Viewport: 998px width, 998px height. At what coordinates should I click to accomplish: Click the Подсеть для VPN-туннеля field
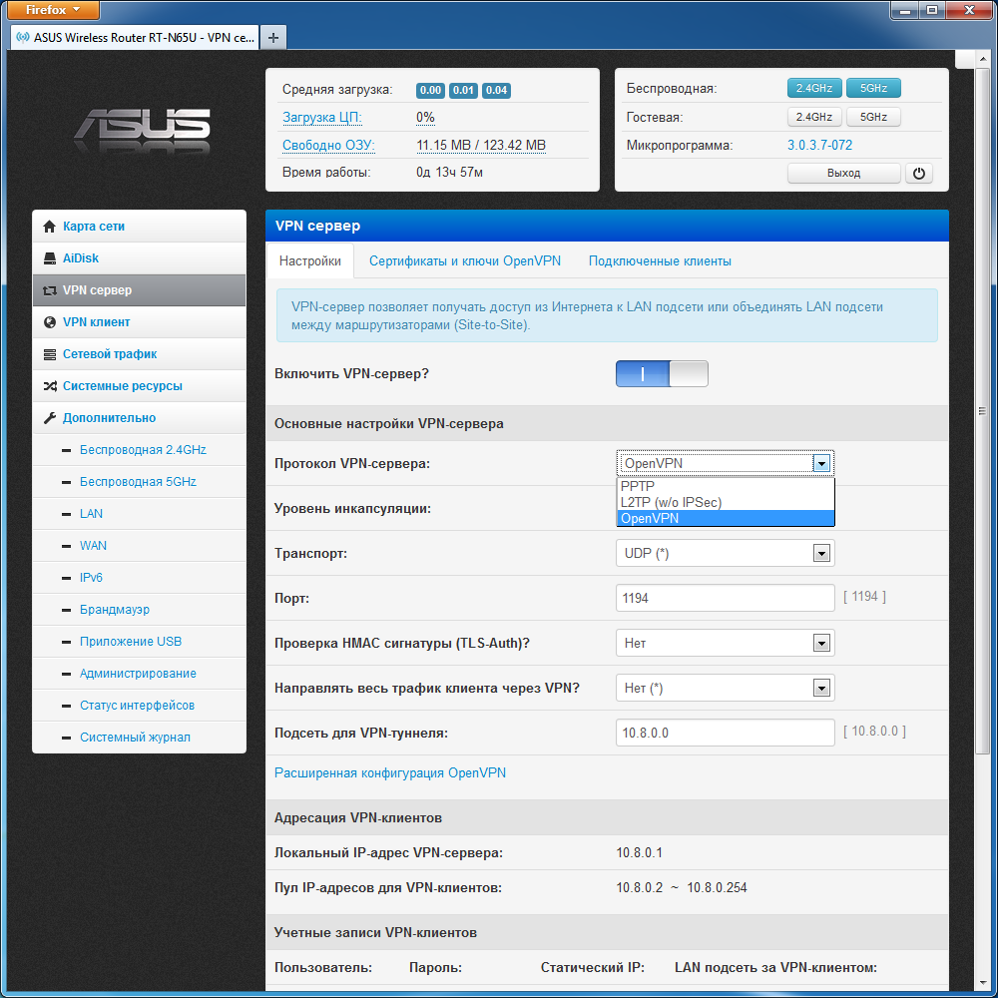click(725, 733)
